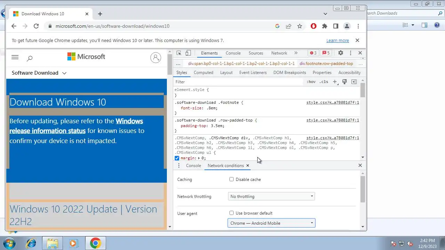
Task: Reload the Microsoft download page
Action: pyautogui.click(x=36, y=26)
